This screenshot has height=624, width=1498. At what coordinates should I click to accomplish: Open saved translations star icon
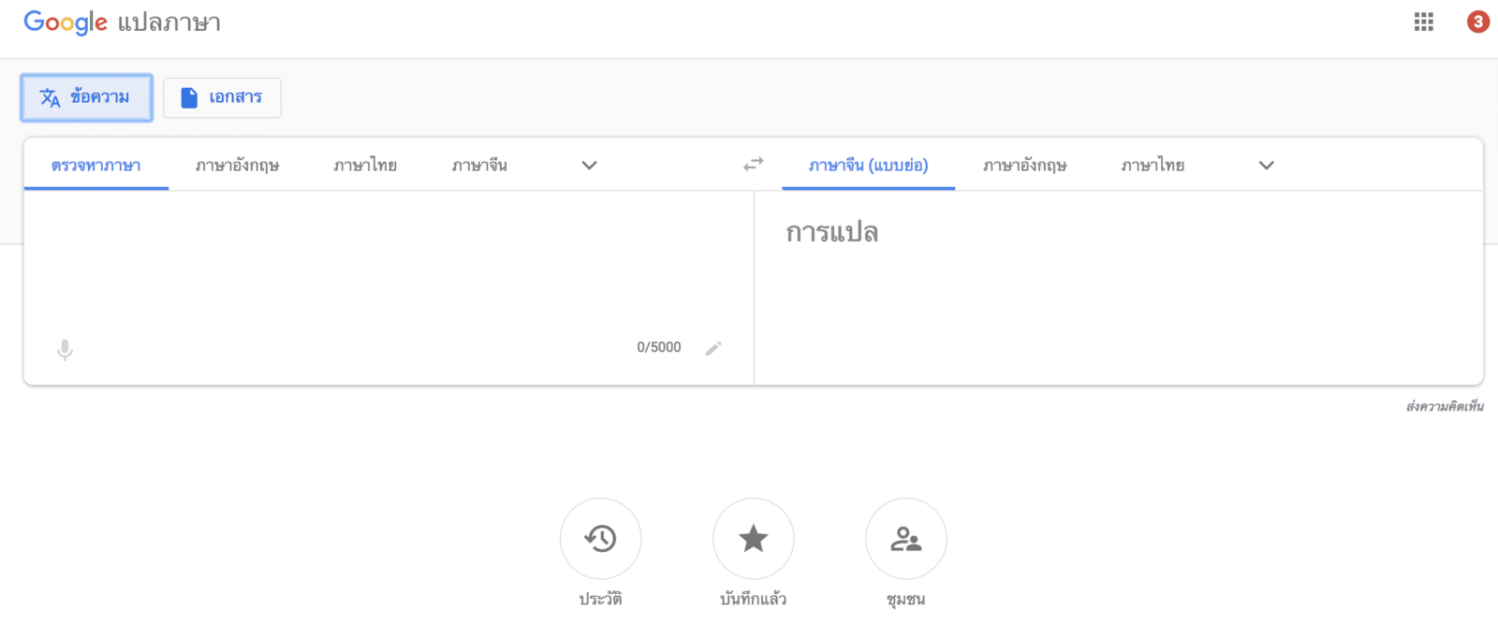point(753,539)
